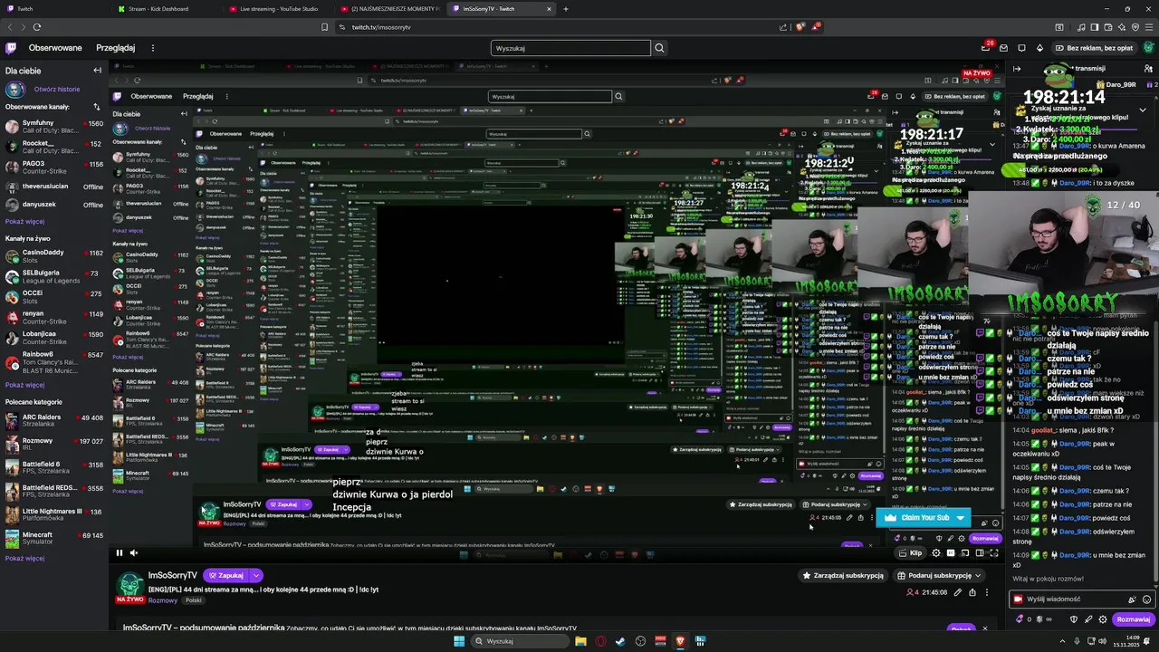The height and width of the screenshot is (652, 1159).
Task: Open Przeglądaj in Twitch nav
Action: [115, 48]
